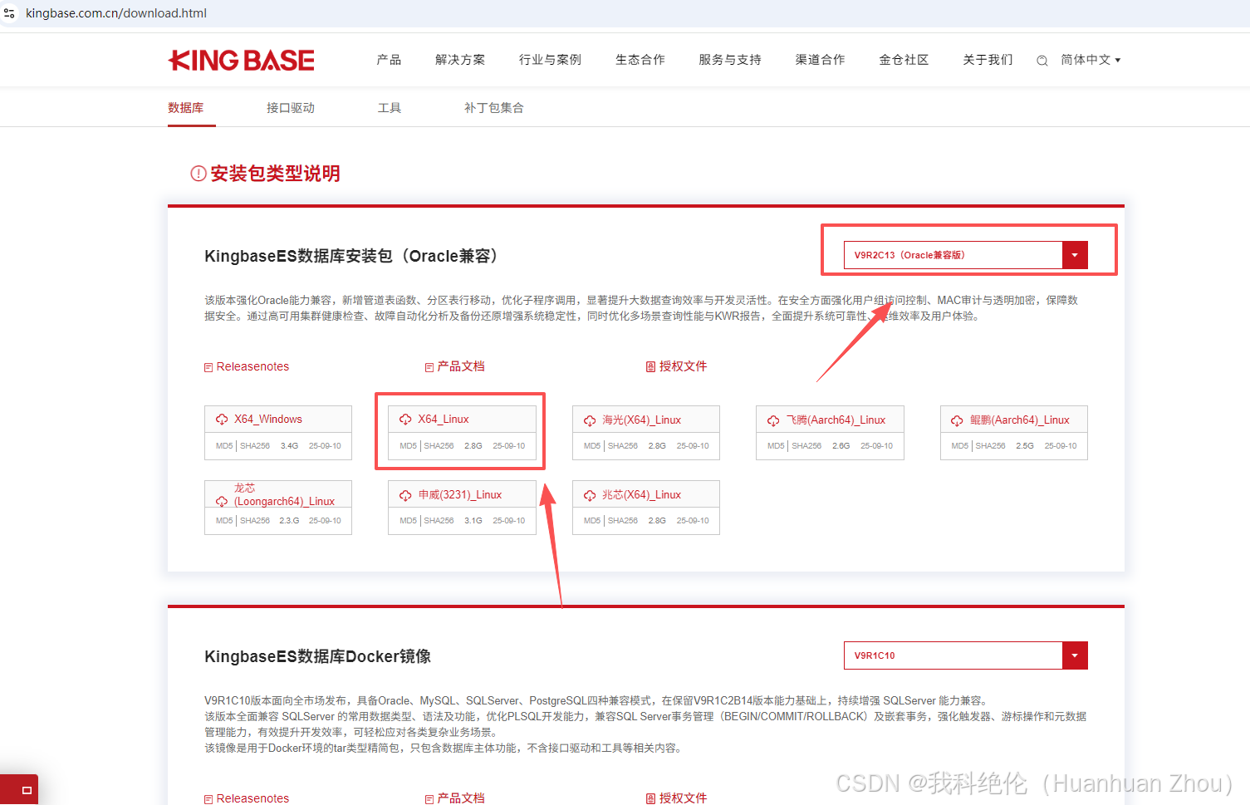Click the download icon for 海光(X64)_Linux
The width and height of the screenshot is (1250, 805).
tap(590, 420)
